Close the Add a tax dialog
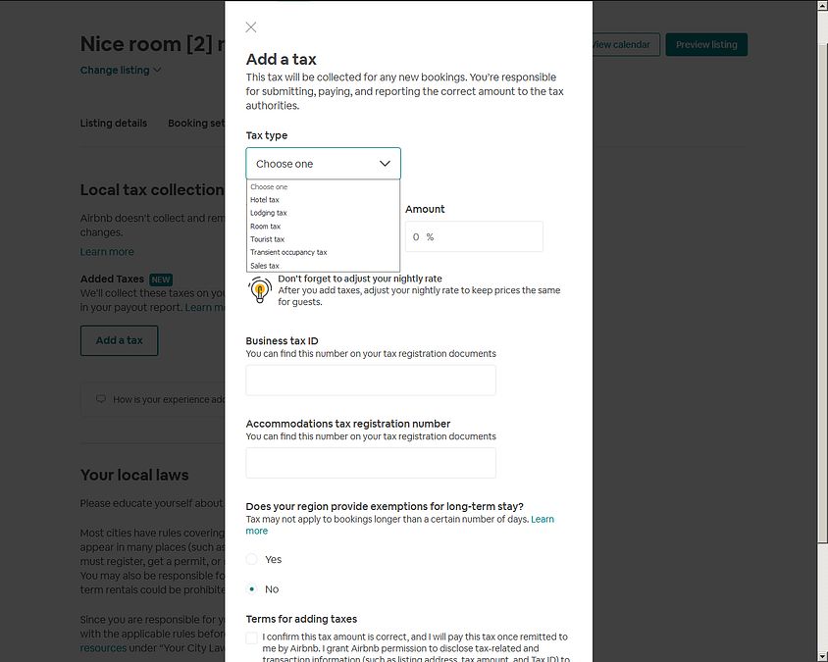The image size is (828, 662). tap(251, 27)
